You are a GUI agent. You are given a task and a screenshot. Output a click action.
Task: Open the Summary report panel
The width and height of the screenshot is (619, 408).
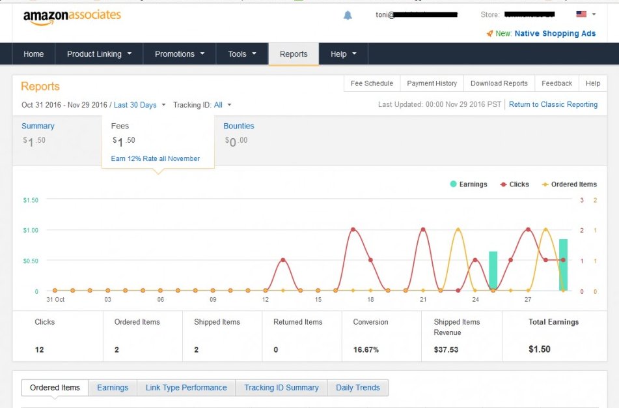click(57, 140)
